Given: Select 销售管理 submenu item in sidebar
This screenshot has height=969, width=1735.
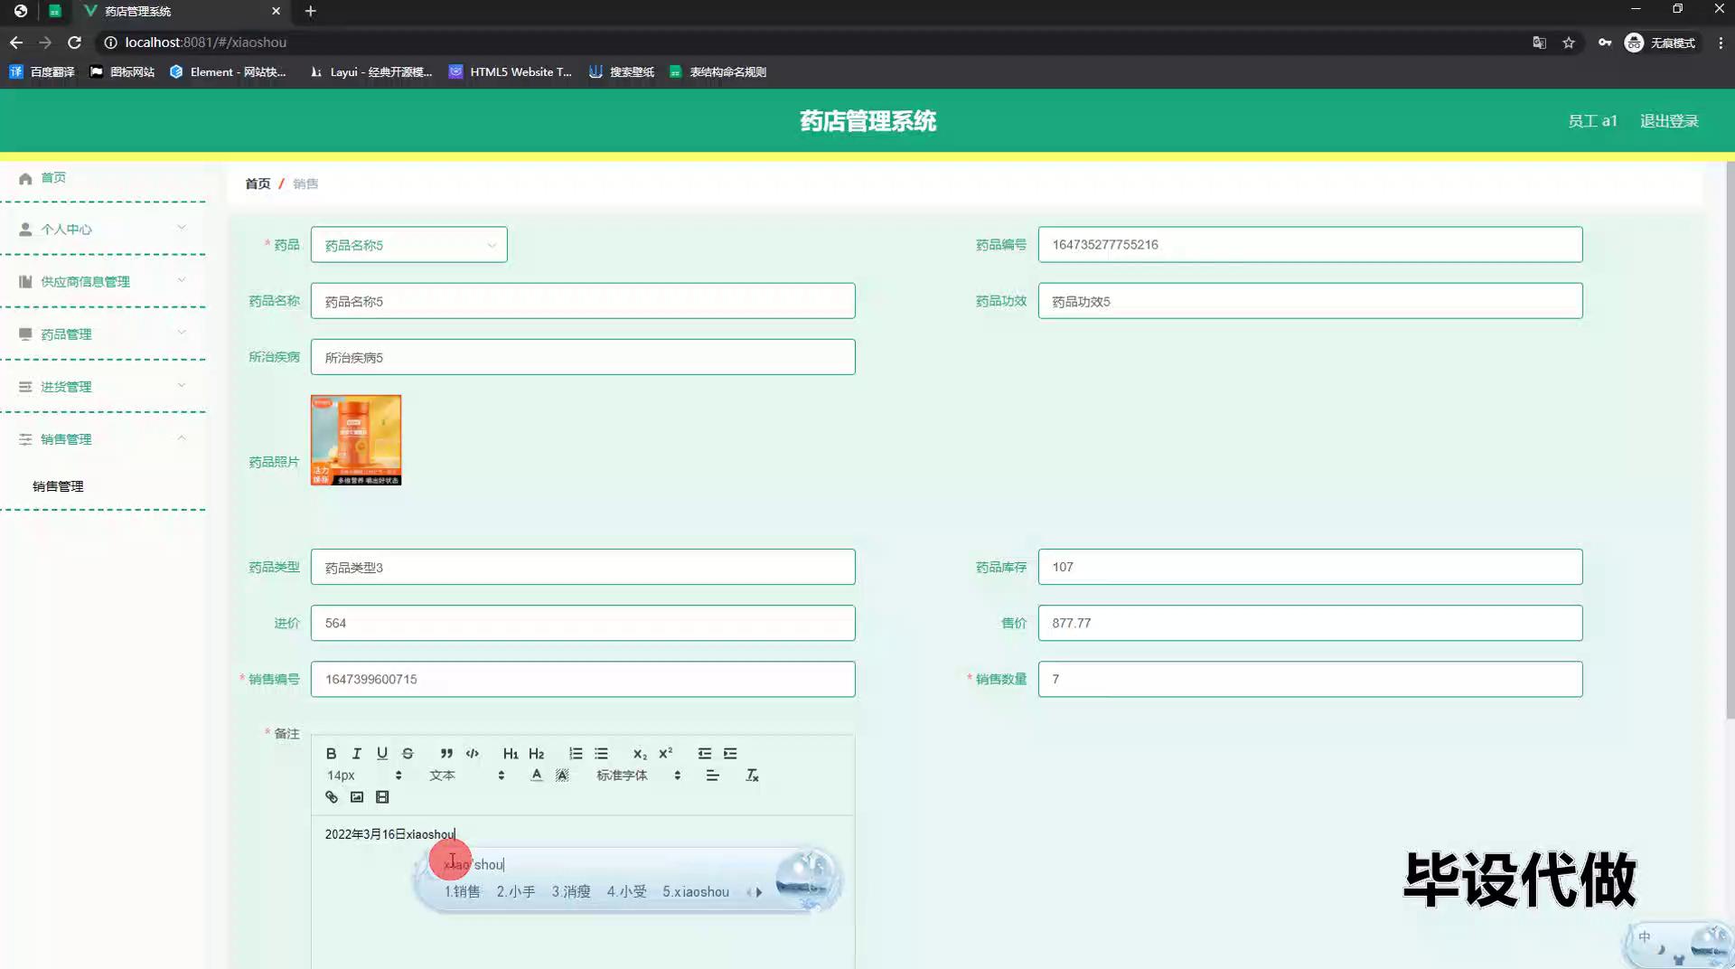Looking at the screenshot, I should pos(58,485).
